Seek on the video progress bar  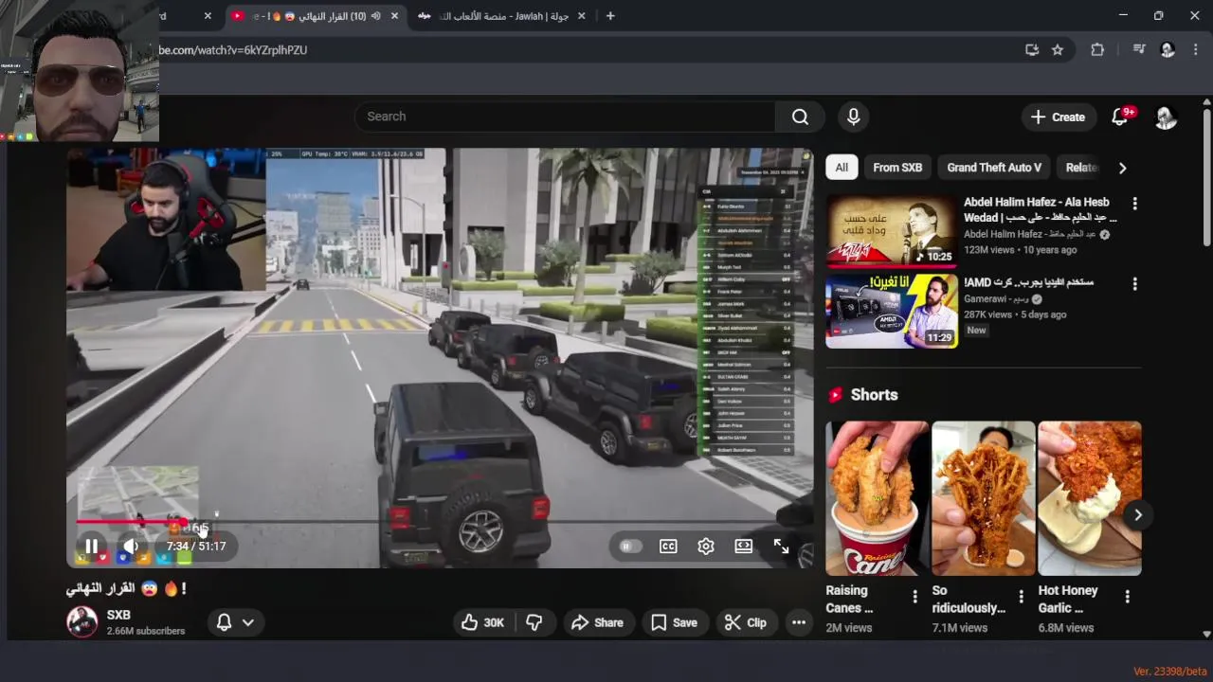tap(441, 521)
